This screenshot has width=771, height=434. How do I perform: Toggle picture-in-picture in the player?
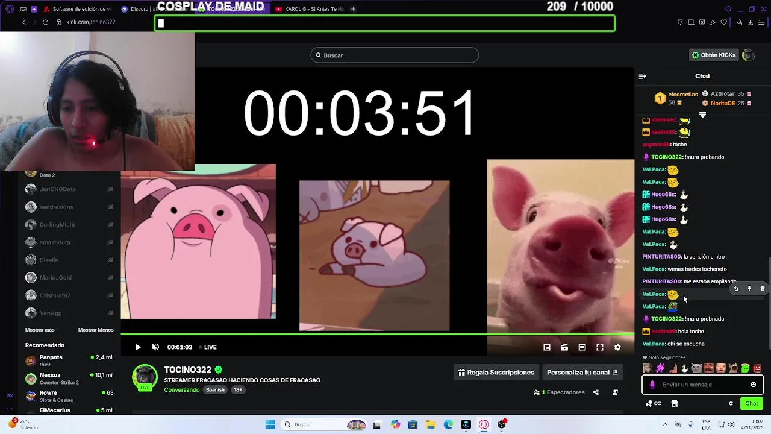547,347
